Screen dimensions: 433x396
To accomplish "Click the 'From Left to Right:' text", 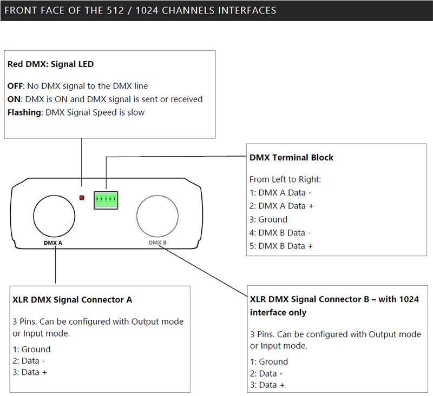I will (285, 179).
